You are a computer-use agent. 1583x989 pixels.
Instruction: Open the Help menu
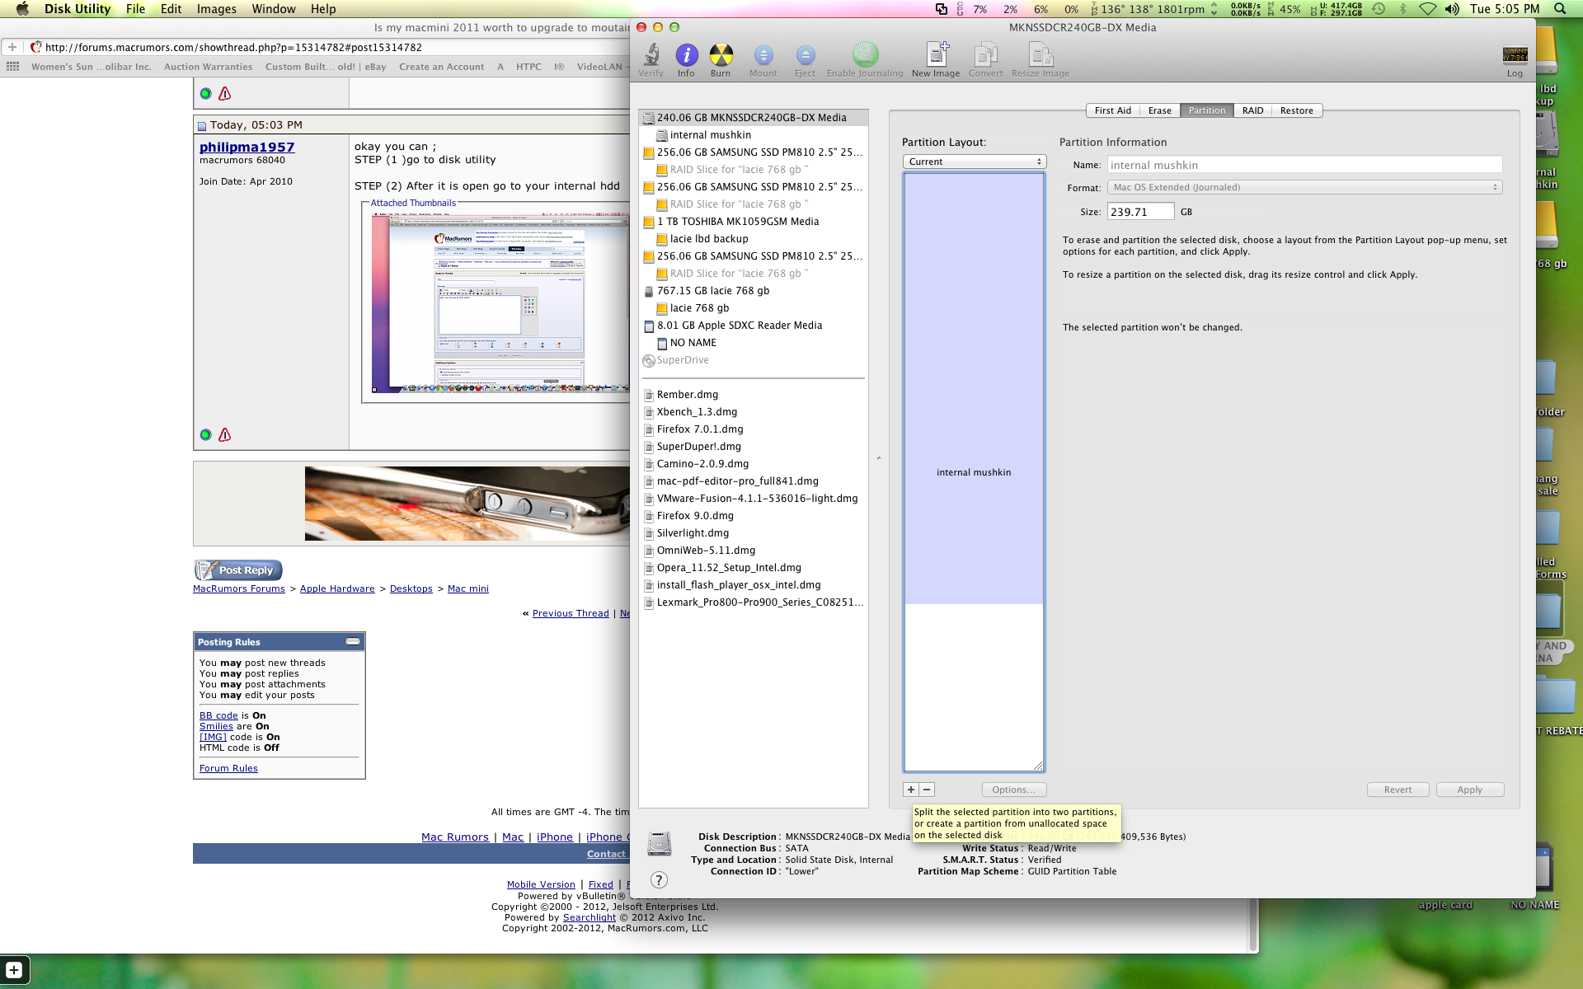click(323, 9)
